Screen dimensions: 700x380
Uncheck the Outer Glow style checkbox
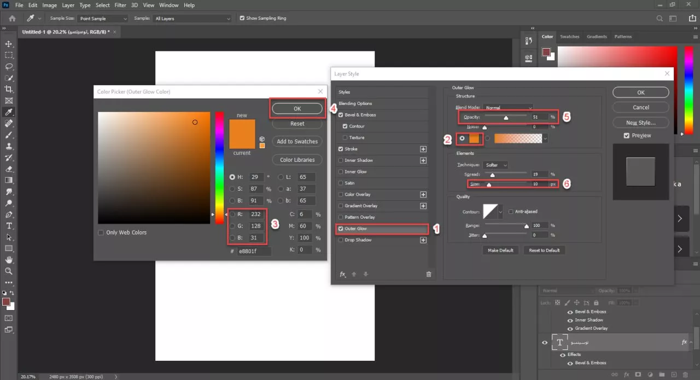[341, 229]
